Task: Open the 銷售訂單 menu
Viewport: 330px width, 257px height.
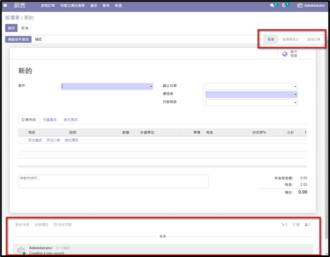Action: click(x=48, y=5)
